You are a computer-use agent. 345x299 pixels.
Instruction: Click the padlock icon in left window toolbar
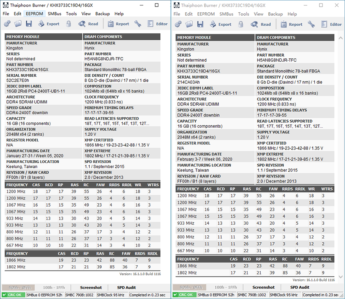tap(69, 23)
